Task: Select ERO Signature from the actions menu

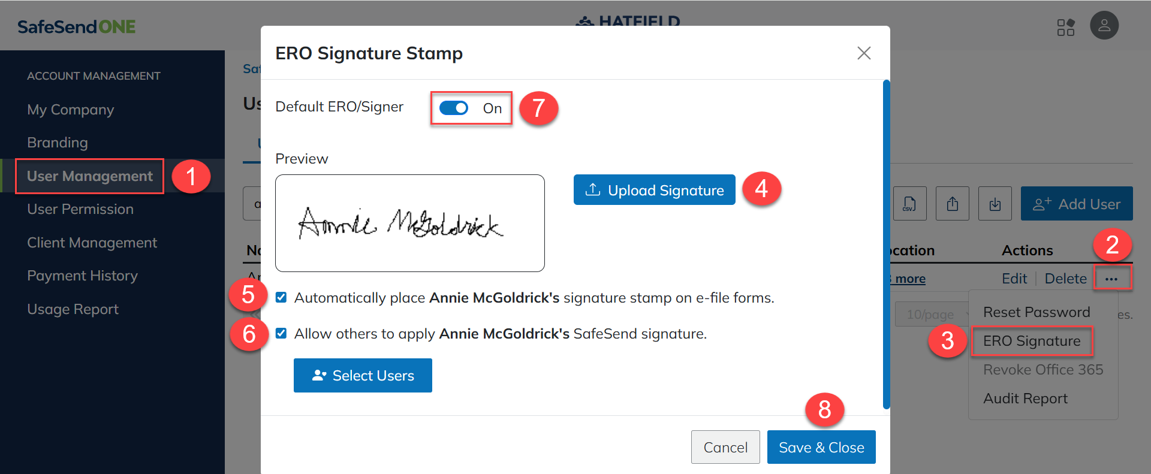Action: [1031, 341]
